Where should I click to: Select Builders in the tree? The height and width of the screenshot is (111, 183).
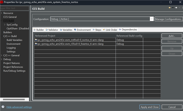pos(7,32)
